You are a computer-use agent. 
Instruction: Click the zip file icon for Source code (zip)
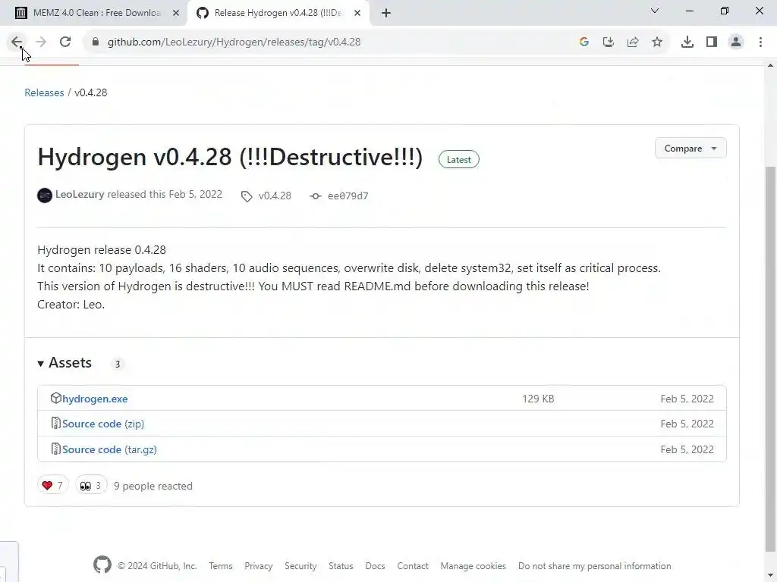(x=55, y=423)
